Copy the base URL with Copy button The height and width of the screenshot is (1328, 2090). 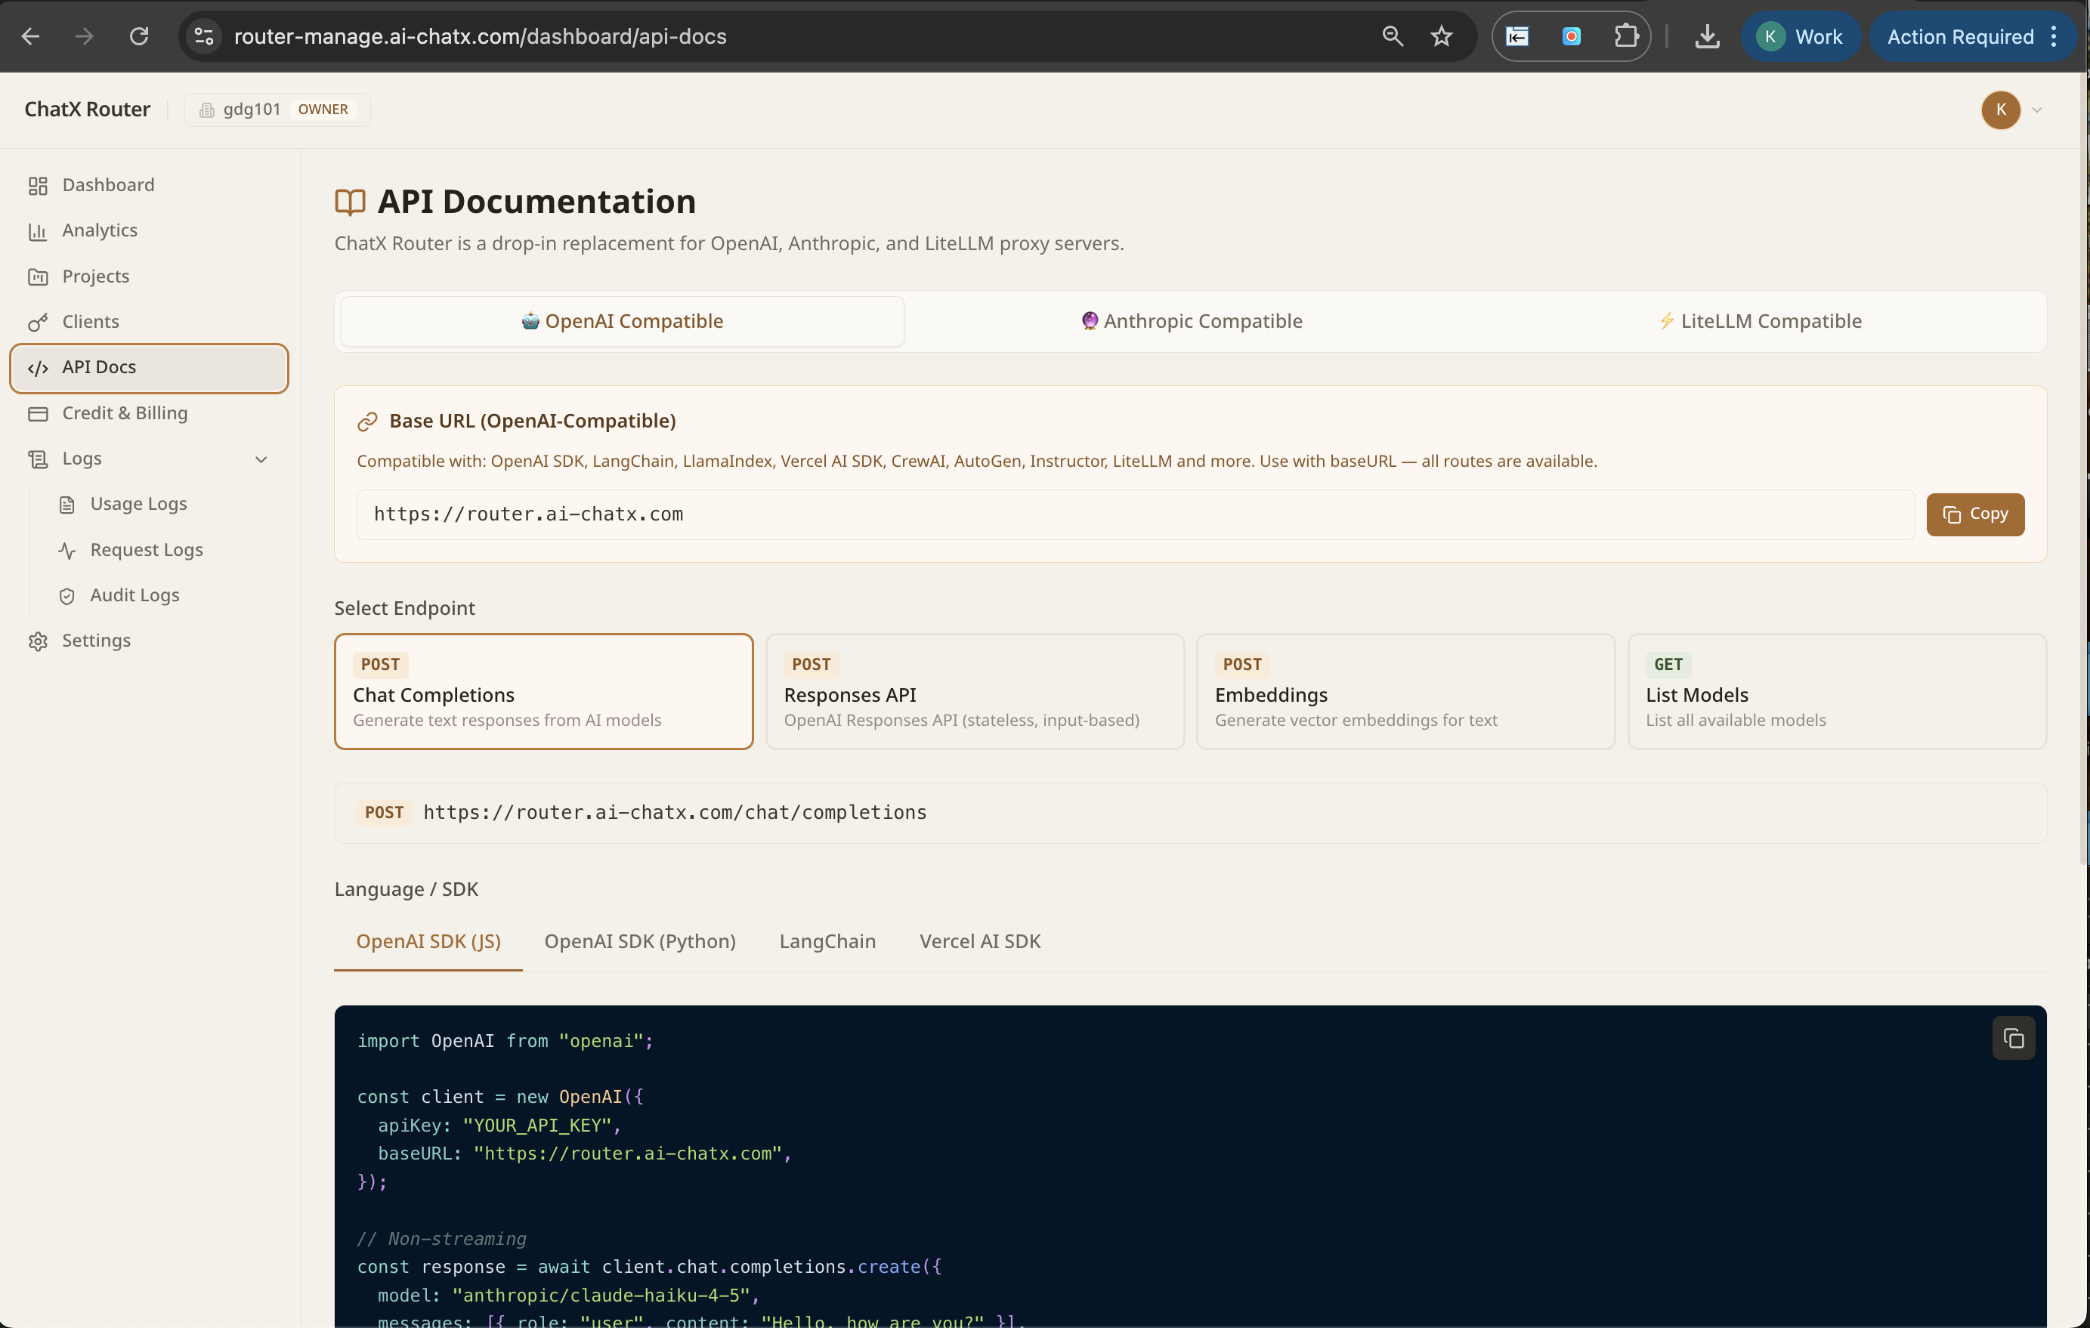tap(1974, 514)
